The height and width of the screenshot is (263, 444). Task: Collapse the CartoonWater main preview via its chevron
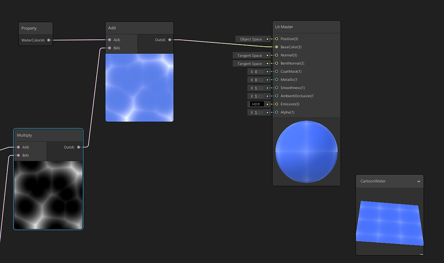point(418,182)
